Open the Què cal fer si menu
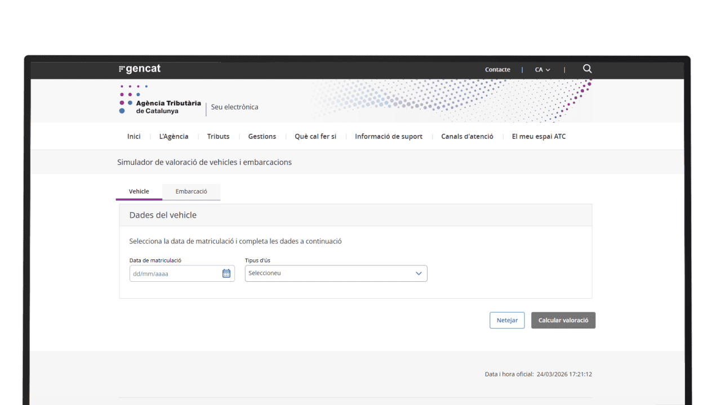The height and width of the screenshot is (405, 721). [x=315, y=136]
